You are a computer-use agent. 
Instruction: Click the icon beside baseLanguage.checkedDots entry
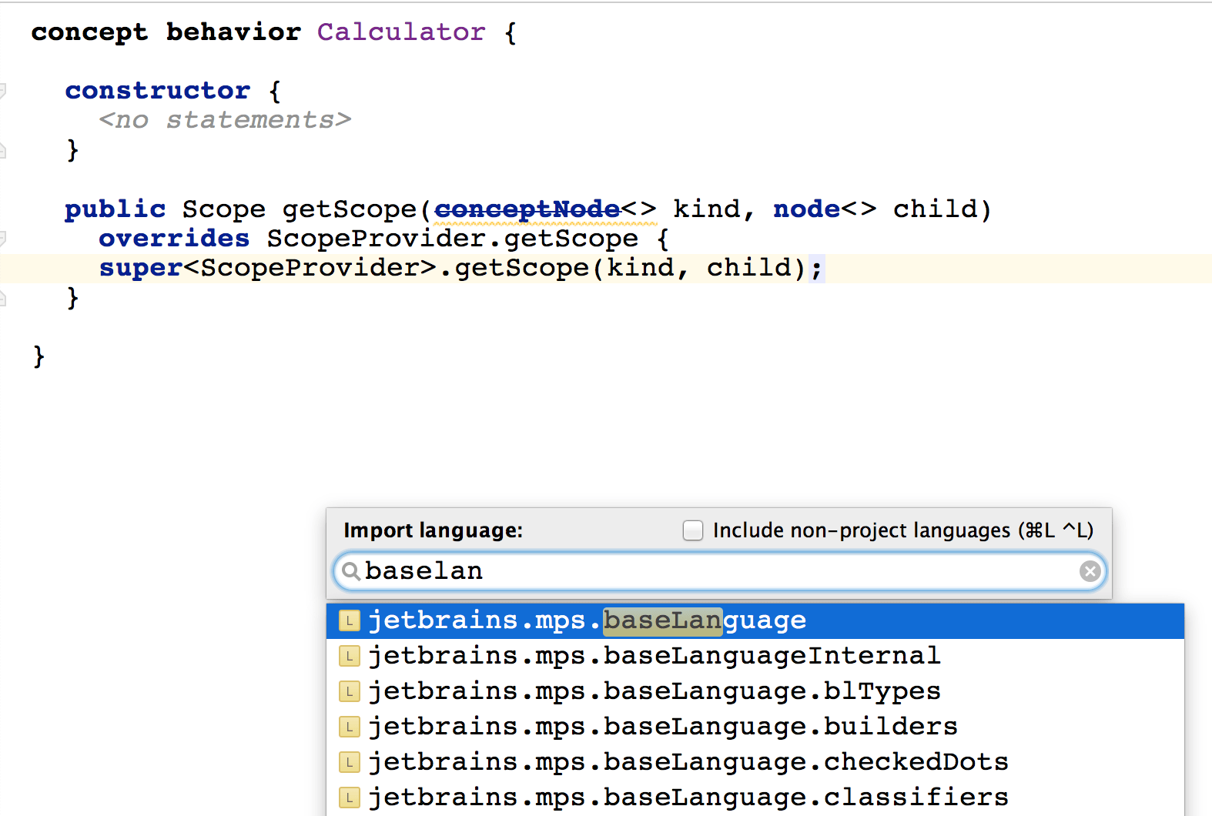click(x=350, y=762)
